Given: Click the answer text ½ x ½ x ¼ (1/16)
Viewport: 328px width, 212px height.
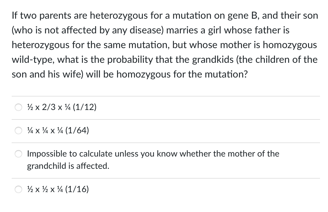Looking at the screenshot, I should point(57,189).
